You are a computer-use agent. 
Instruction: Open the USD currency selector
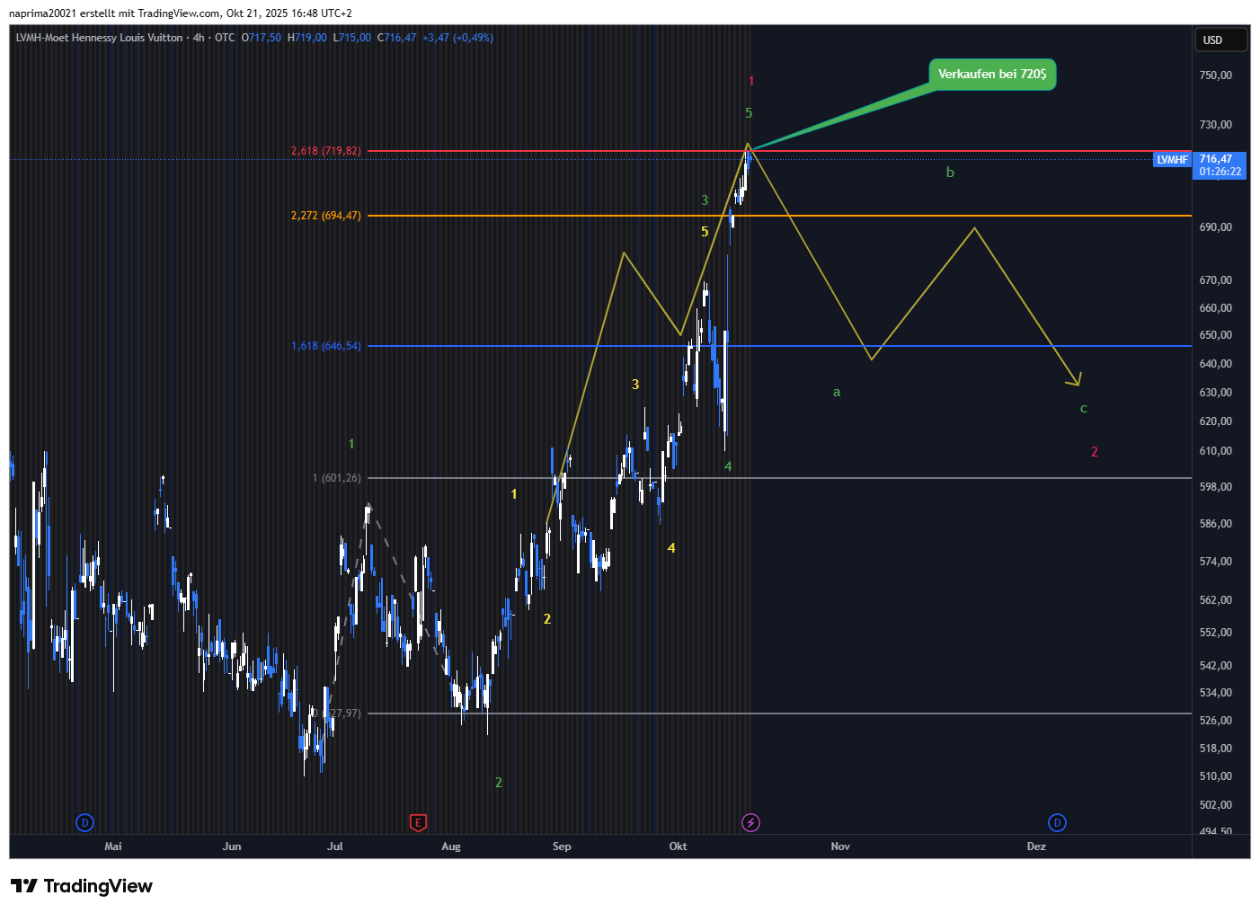(x=1220, y=40)
